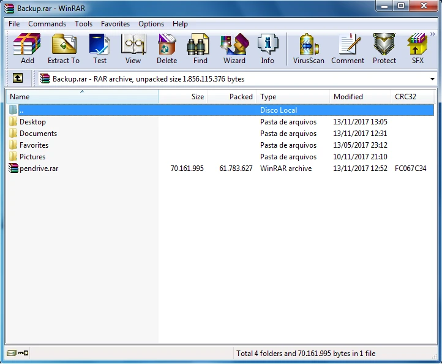The height and width of the screenshot is (364, 442).
Task: Close the WinRAR window
Action: 424,6
